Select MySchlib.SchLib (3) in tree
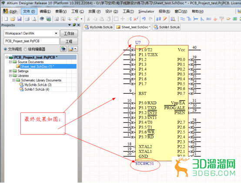241x183 pixels. point(38,85)
